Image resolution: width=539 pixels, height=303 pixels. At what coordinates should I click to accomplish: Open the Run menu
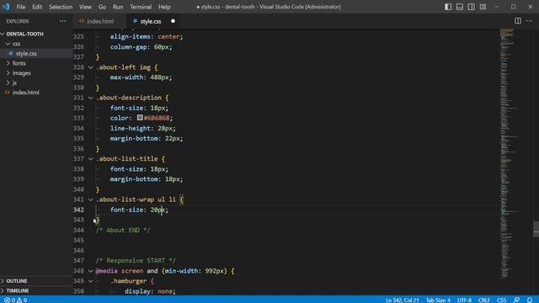pos(118,7)
